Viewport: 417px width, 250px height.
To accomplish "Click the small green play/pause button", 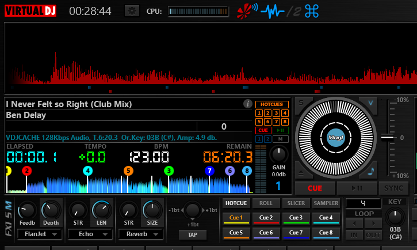I will (x=281, y=130).
